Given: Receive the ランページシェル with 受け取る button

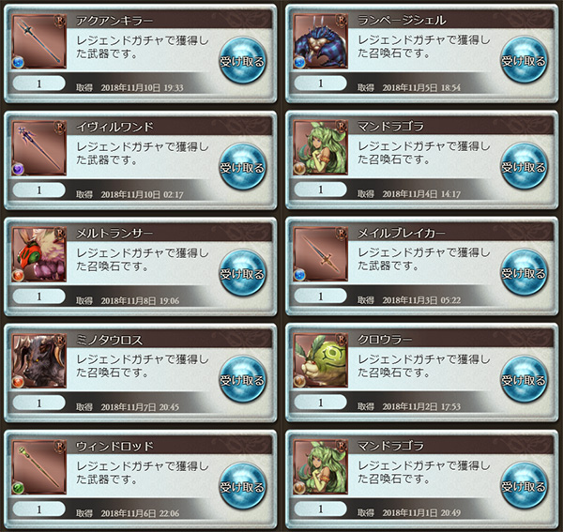Looking at the screenshot, I should [x=525, y=60].
